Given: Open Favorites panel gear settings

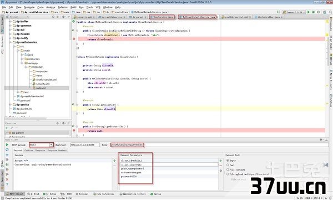Looking at the screenshot, I should pos(63,123).
